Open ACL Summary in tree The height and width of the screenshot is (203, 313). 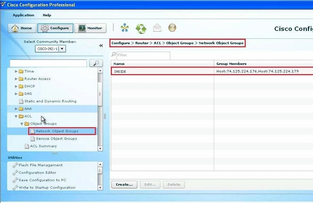(x=43, y=146)
